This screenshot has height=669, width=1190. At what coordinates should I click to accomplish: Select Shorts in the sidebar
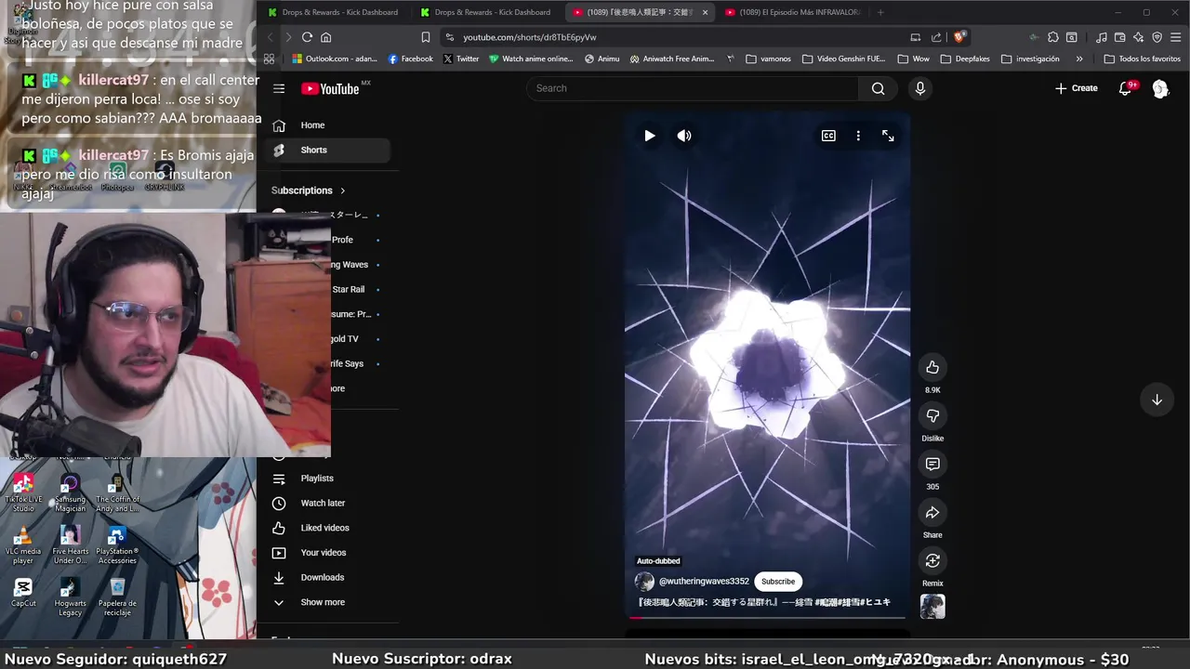coord(327,150)
